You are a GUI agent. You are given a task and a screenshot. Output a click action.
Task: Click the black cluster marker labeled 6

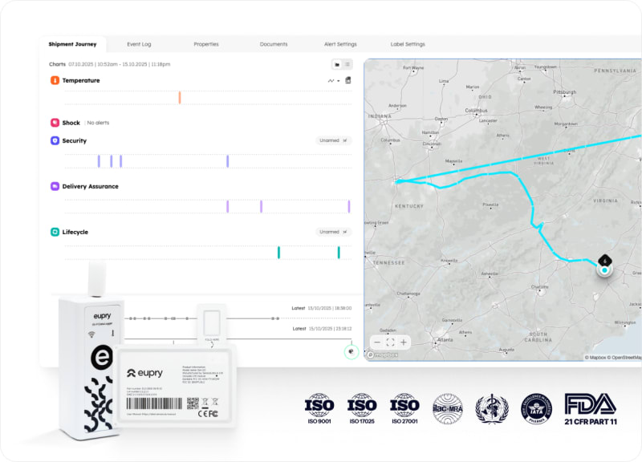[x=605, y=261]
